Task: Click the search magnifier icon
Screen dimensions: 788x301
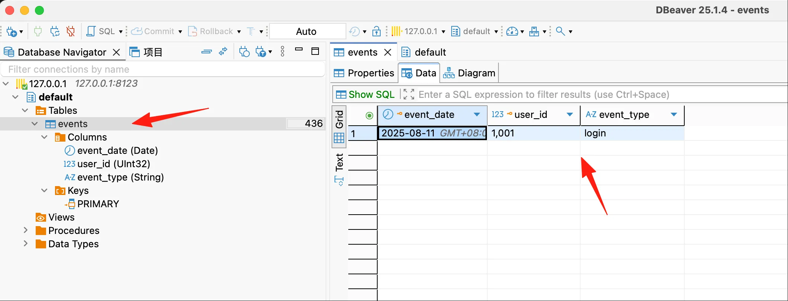Action: pos(560,32)
